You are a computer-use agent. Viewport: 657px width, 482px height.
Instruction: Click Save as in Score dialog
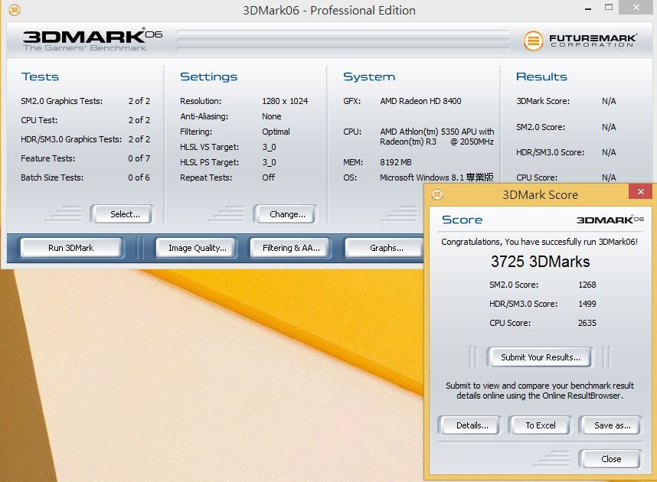612,425
